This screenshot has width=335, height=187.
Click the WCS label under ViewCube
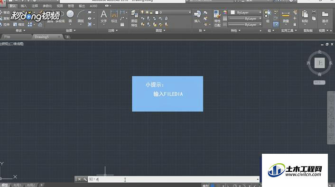coord(319,82)
